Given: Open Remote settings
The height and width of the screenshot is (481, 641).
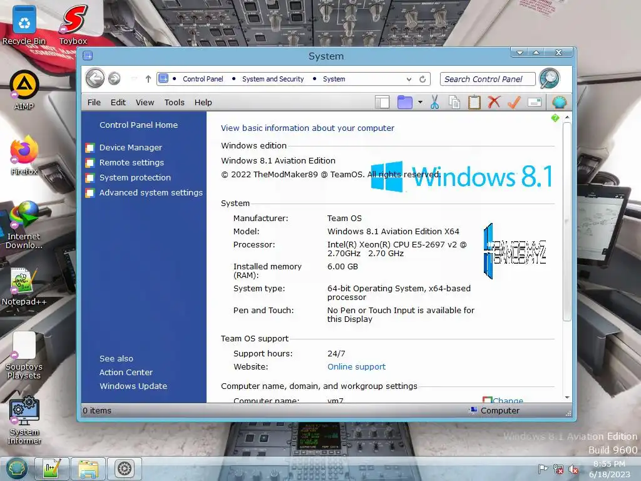Looking at the screenshot, I should click(131, 162).
